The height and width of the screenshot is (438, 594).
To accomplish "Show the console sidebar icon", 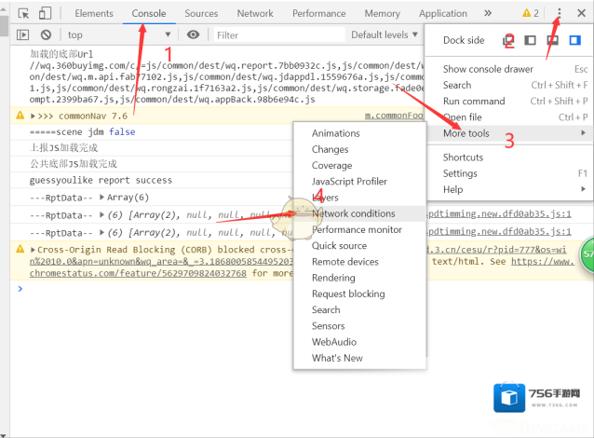I will click(x=23, y=34).
